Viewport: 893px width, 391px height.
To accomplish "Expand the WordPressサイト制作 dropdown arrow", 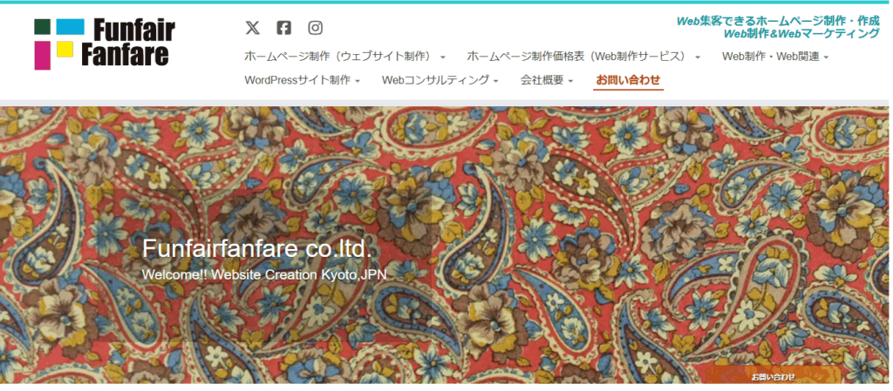I will (x=358, y=81).
